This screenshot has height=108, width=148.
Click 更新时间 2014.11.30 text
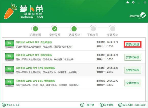(107, 68)
